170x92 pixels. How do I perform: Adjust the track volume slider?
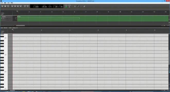tap(8, 18)
